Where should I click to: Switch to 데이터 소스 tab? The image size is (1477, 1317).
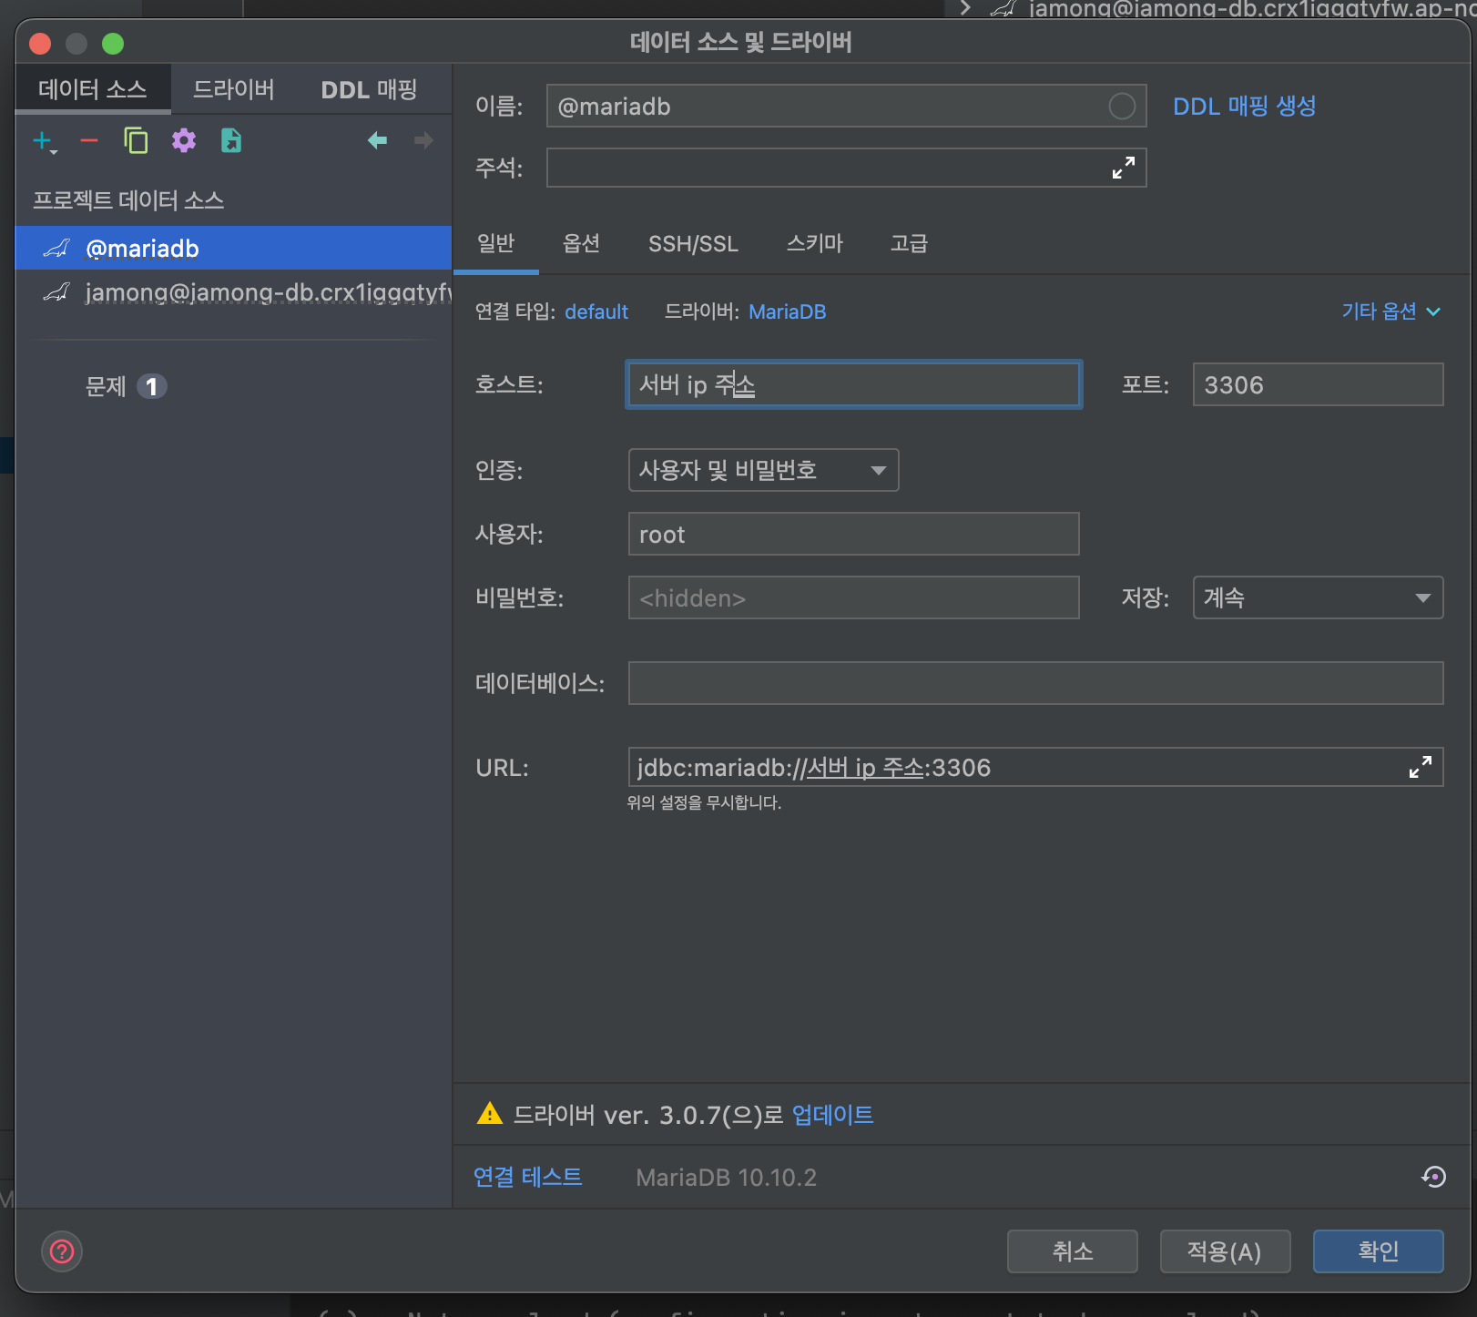[x=93, y=89]
